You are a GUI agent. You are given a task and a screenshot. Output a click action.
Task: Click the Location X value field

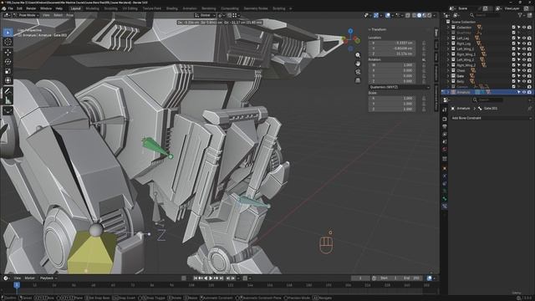click(392, 43)
